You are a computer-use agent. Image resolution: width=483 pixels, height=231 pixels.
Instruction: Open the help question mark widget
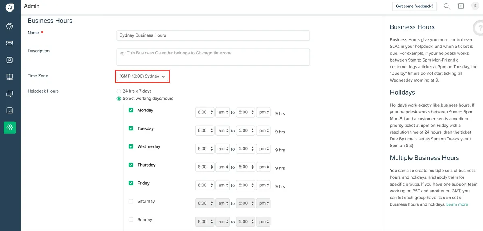click(x=479, y=28)
